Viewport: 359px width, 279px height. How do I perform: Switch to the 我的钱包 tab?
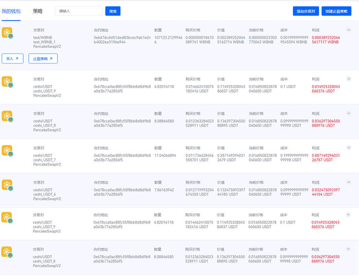pyautogui.click(x=11, y=11)
